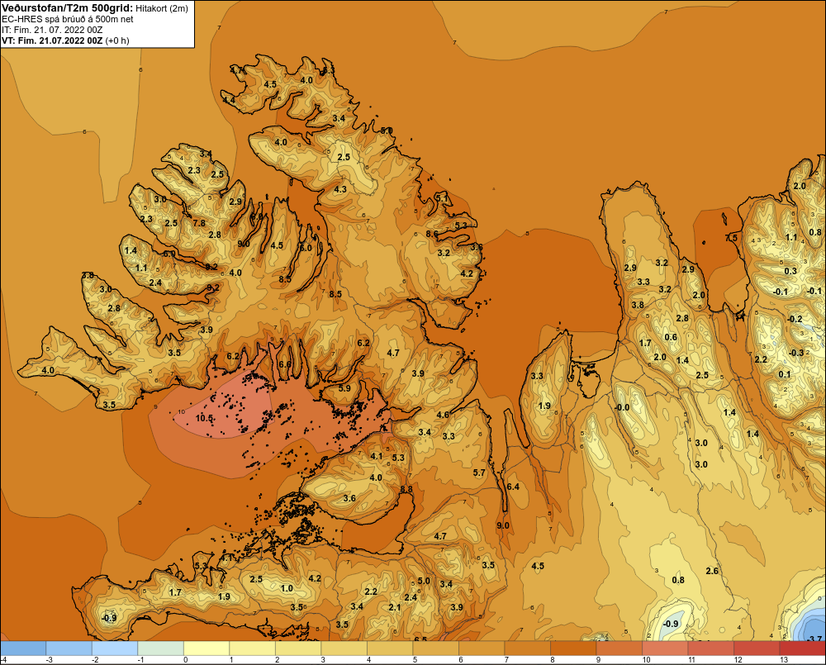Click the 5.1 temperature value

(441, 197)
